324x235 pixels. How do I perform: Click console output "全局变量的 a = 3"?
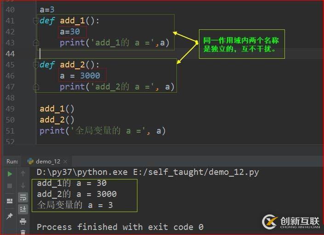coord(75,205)
